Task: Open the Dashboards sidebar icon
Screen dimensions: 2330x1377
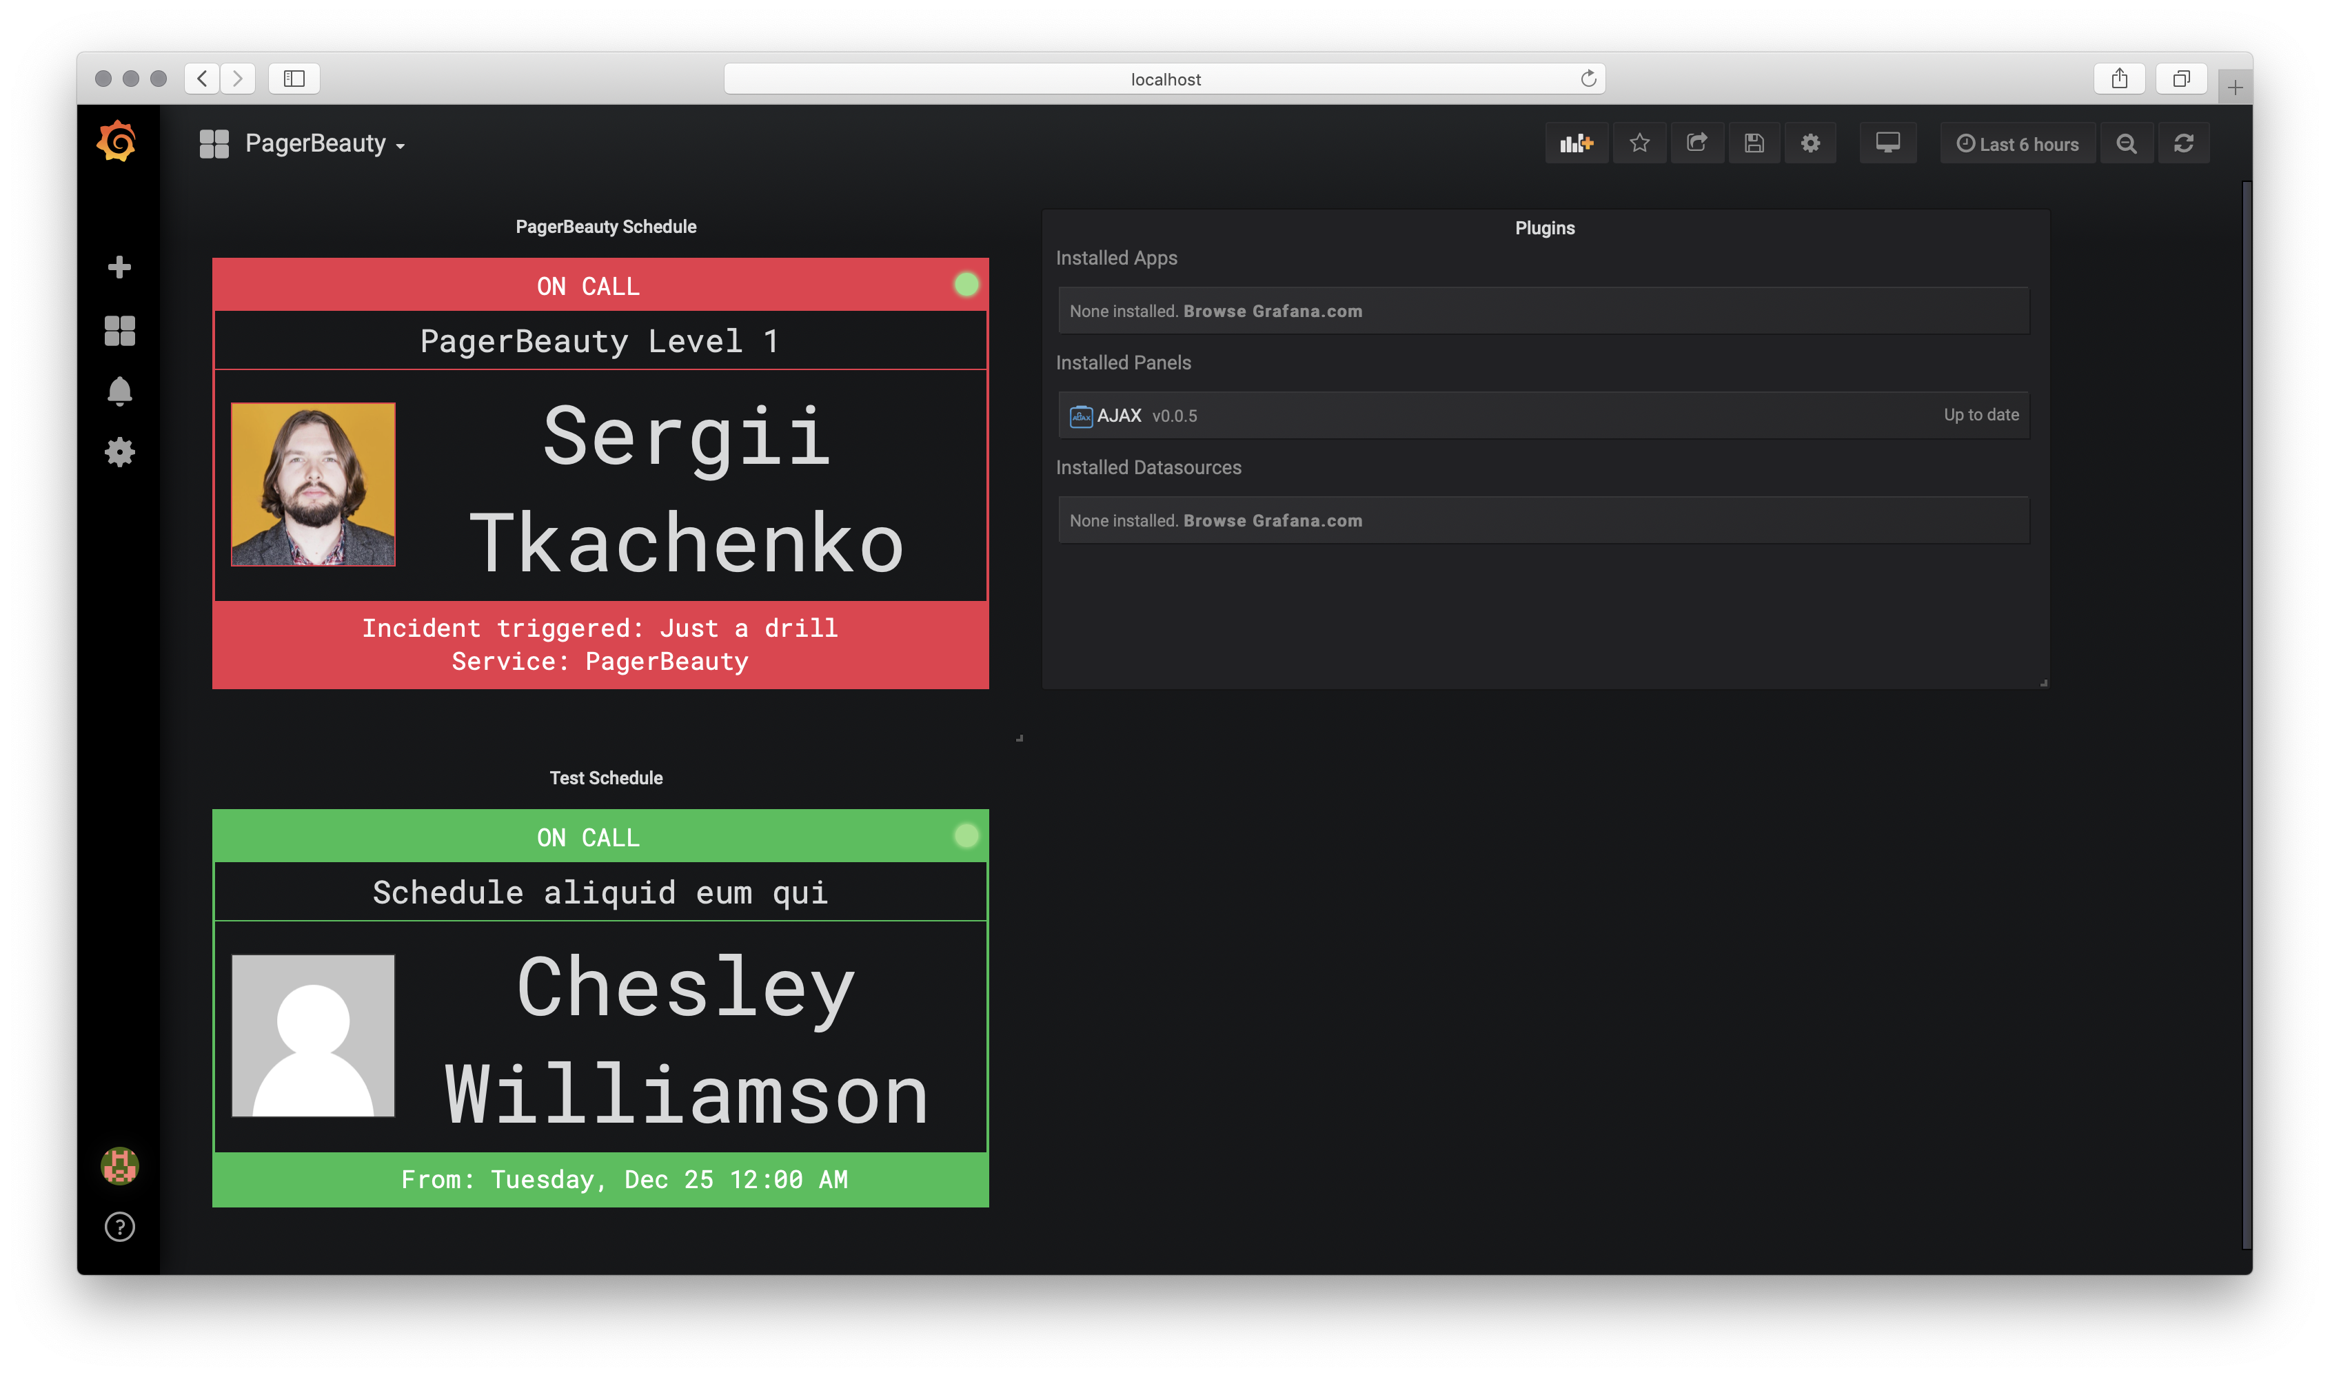Action: click(120, 330)
